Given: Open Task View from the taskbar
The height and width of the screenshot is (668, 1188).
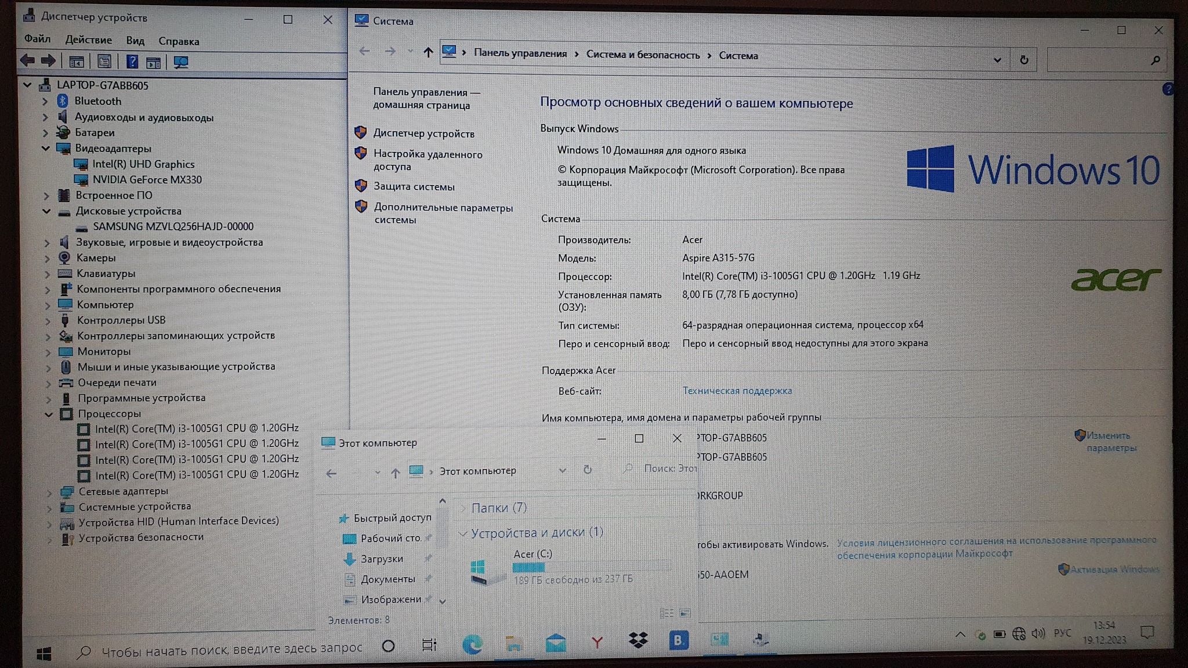Looking at the screenshot, I should pos(429,644).
